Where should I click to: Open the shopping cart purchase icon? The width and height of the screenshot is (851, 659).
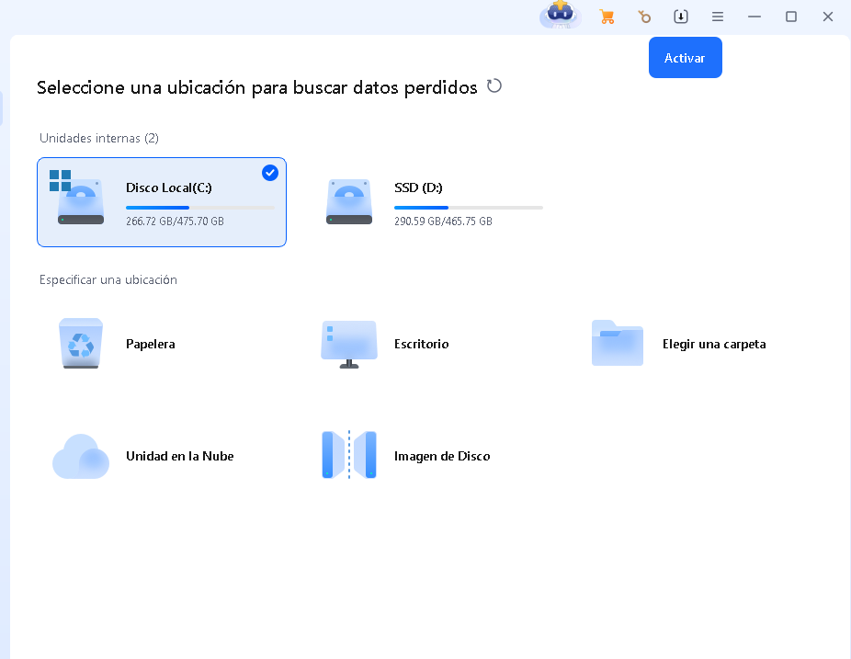pyautogui.click(x=606, y=17)
